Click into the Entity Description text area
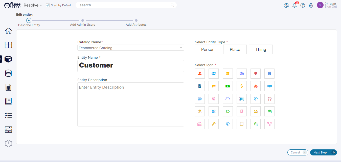341x162 pixels. pyautogui.click(x=130, y=104)
